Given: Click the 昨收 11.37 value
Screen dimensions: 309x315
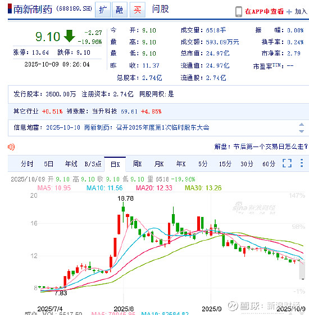Looking at the screenshot, I should [151, 65].
